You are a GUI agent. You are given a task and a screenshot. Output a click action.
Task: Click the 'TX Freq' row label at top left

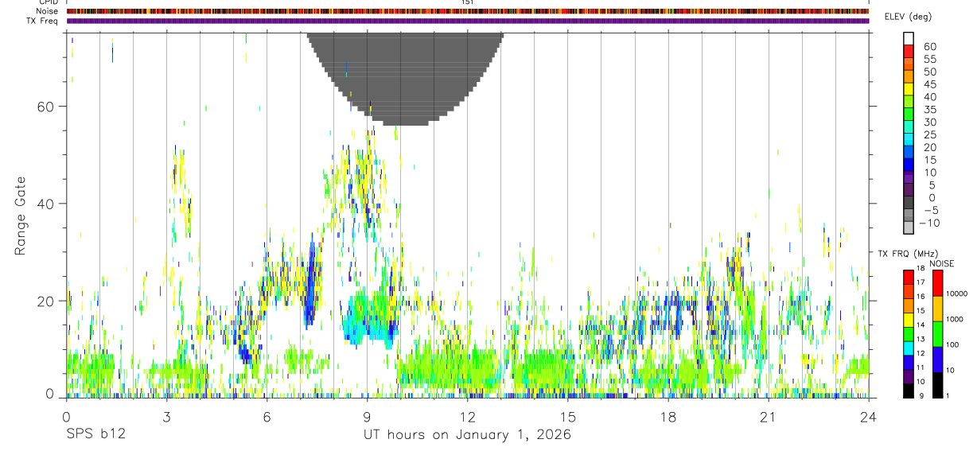point(43,21)
